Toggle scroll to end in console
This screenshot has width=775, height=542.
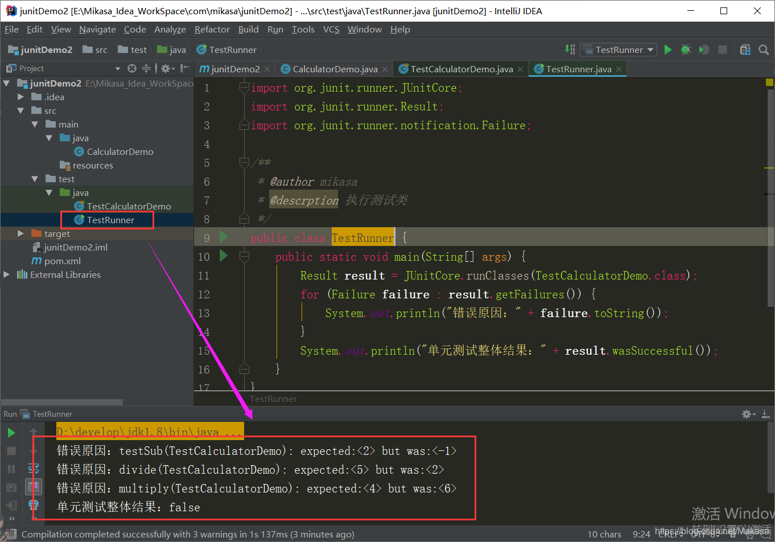pyautogui.click(x=34, y=487)
